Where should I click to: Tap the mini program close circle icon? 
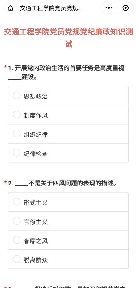[126, 8]
